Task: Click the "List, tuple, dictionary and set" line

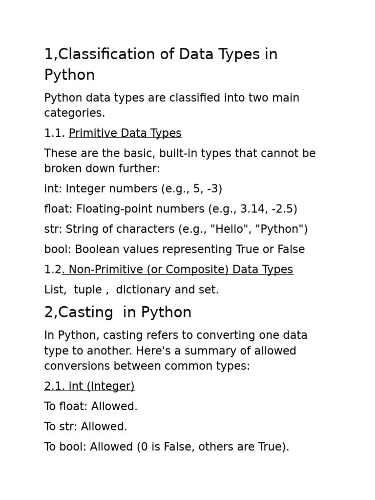Action: click(131, 290)
